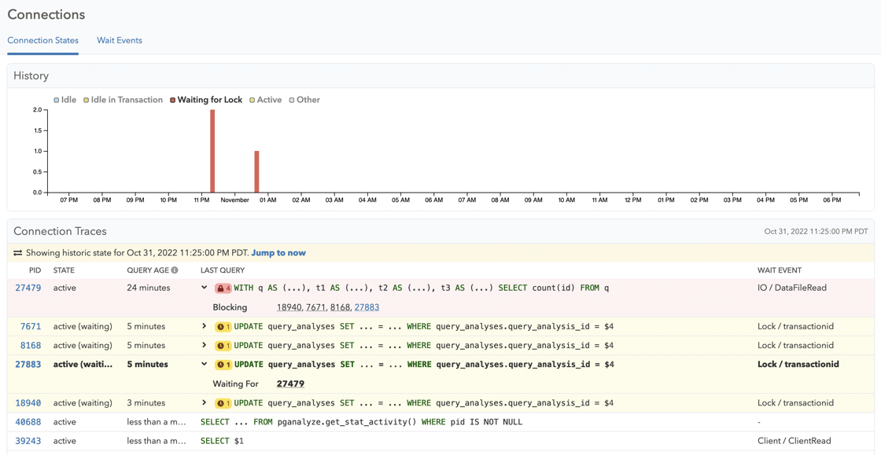The width and height of the screenshot is (881, 455).
Task: Click the yellow wait badge on PID 27883 row
Action: pos(223,364)
